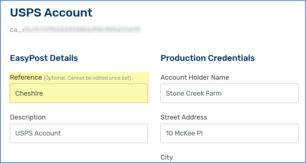Click the City field label
The height and width of the screenshot is (163, 306).
[166, 158]
